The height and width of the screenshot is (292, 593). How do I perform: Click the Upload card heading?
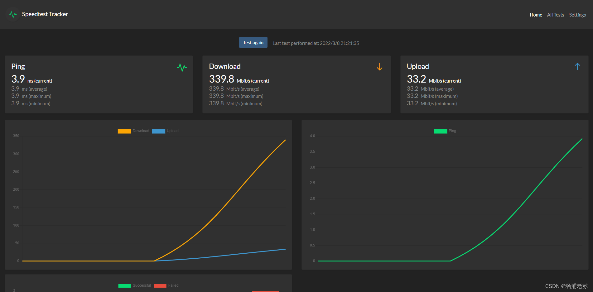point(418,66)
